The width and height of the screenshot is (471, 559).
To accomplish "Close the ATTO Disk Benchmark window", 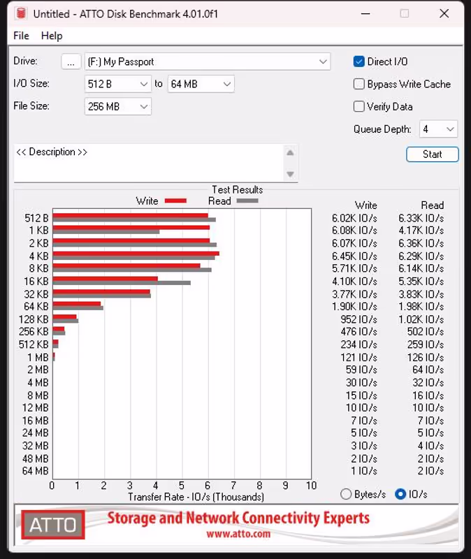I will pos(444,13).
